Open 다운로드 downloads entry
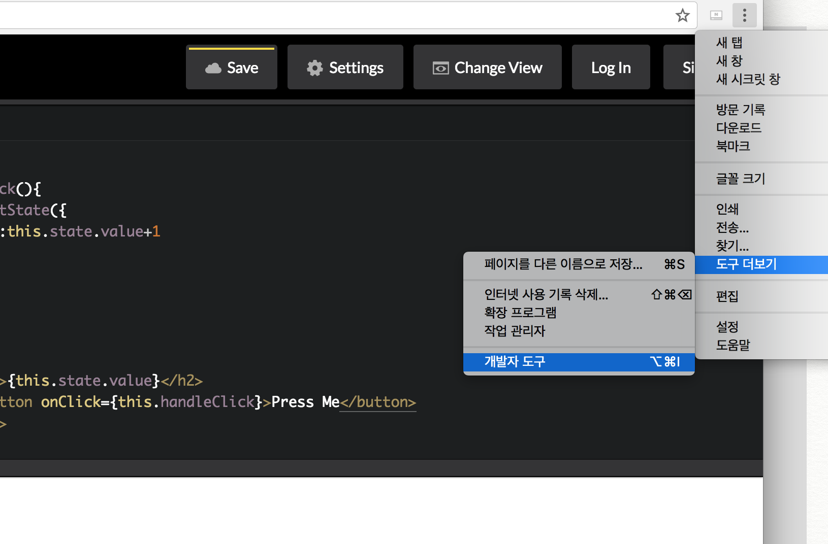 click(x=761, y=128)
